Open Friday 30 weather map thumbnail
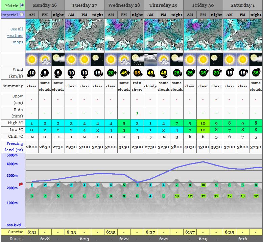This screenshot has width=263, height=242. point(203,35)
